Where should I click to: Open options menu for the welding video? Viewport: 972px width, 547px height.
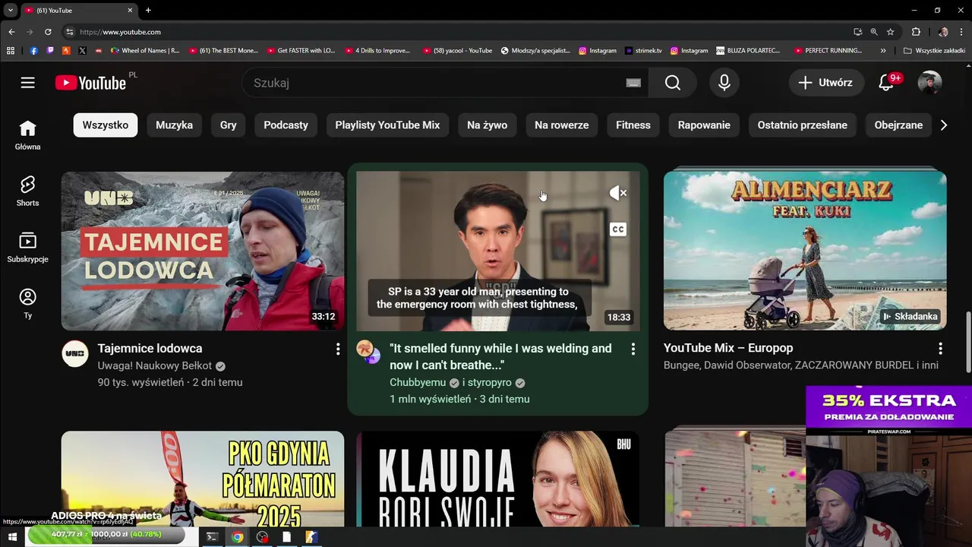click(x=633, y=349)
